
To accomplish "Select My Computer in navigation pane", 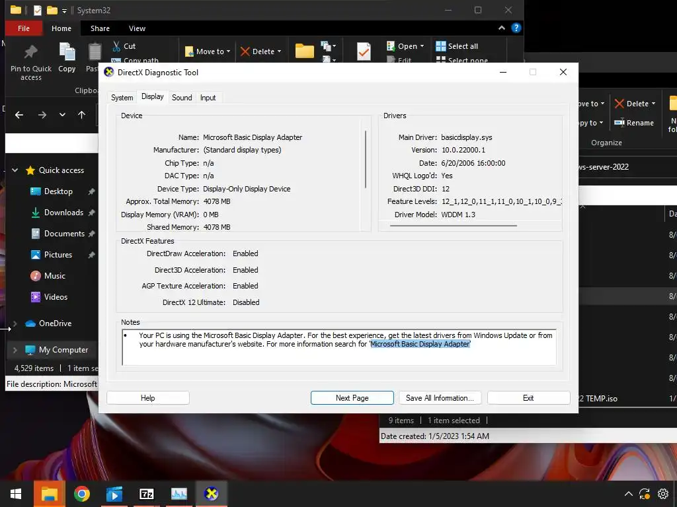I will coord(63,350).
